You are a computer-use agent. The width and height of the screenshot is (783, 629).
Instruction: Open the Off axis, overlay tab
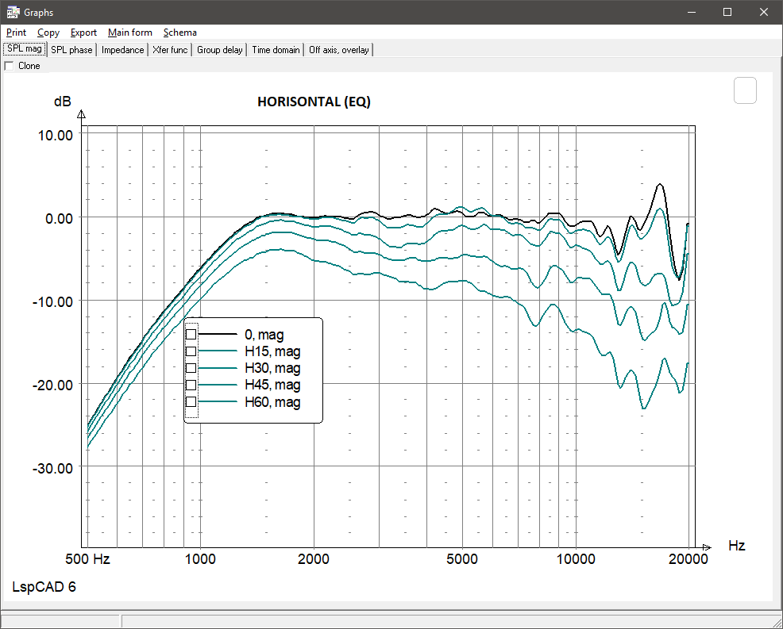coord(339,49)
